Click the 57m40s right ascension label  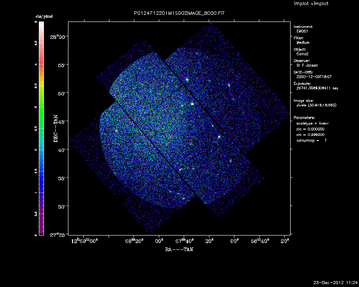pos(185,241)
